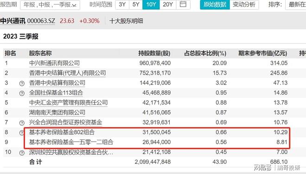
Task: Click help icon beside 兴全合润混合型证券投资基金
Action: click(x=22, y=123)
